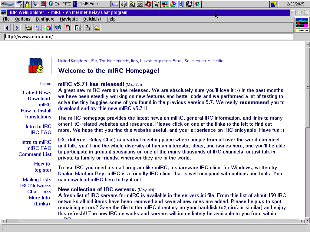
Task: Click the vertical scrollbar down arrow
Action: point(308,216)
